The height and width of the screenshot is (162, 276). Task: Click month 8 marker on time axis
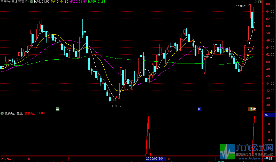[x=169, y=159]
